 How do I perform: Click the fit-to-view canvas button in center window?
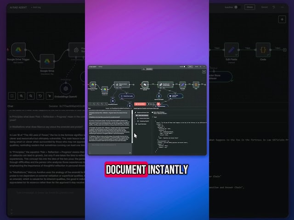[x=90, y=104]
